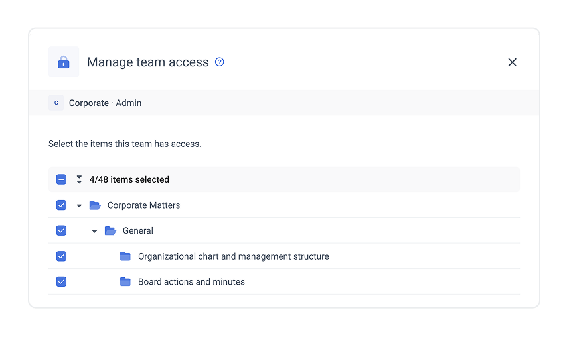Select the Corporate Matters tree item label
This screenshot has width=567, height=345.
coord(143,205)
